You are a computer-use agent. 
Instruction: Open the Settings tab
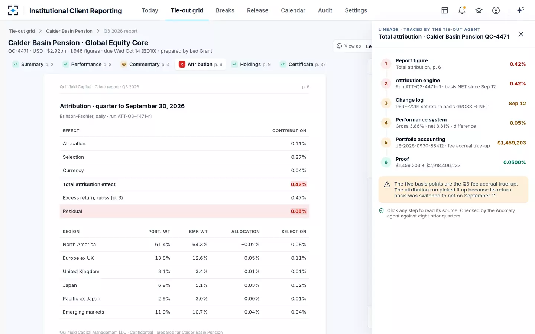tap(356, 10)
